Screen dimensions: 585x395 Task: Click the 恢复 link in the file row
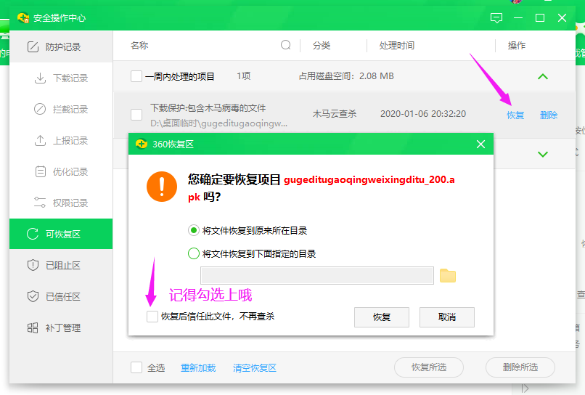pyautogui.click(x=515, y=115)
